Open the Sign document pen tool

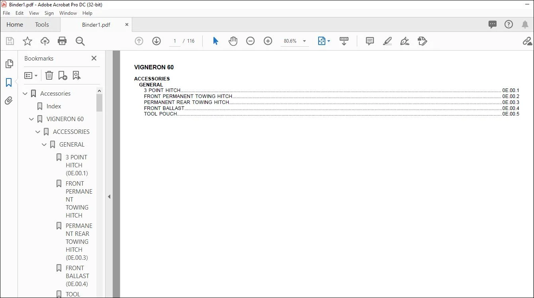coord(405,41)
